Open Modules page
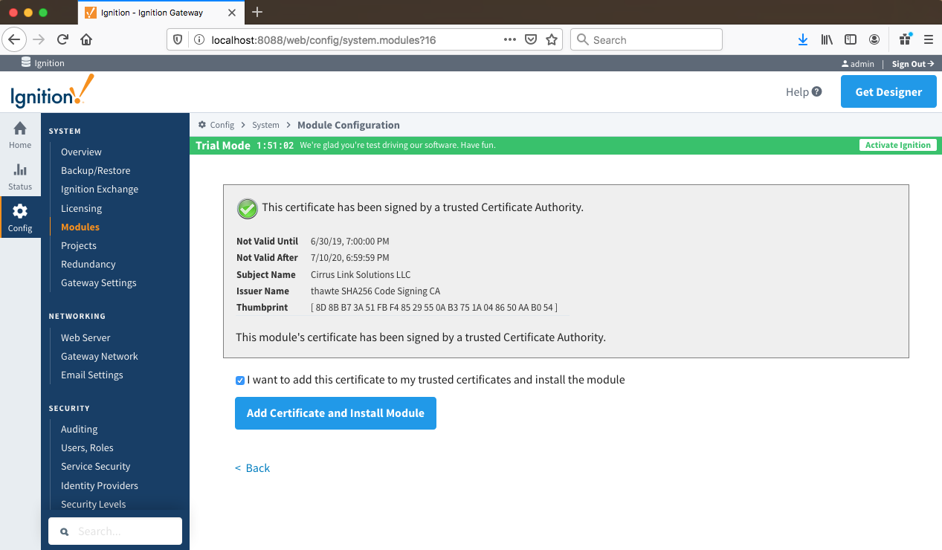Screen dimensions: 942x550 [x=80, y=227]
